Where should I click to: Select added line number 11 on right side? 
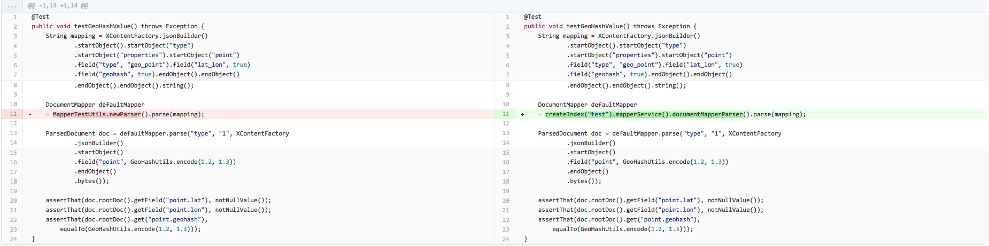click(x=505, y=114)
